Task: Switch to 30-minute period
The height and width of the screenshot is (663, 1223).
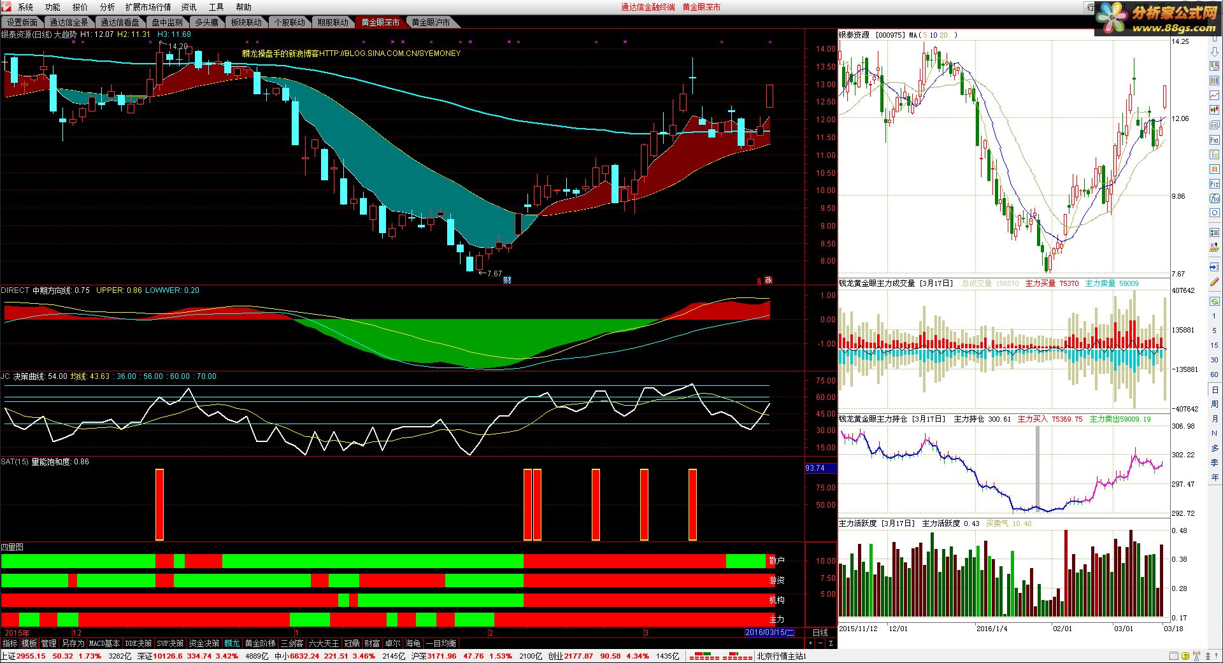Action: (1214, 360)
